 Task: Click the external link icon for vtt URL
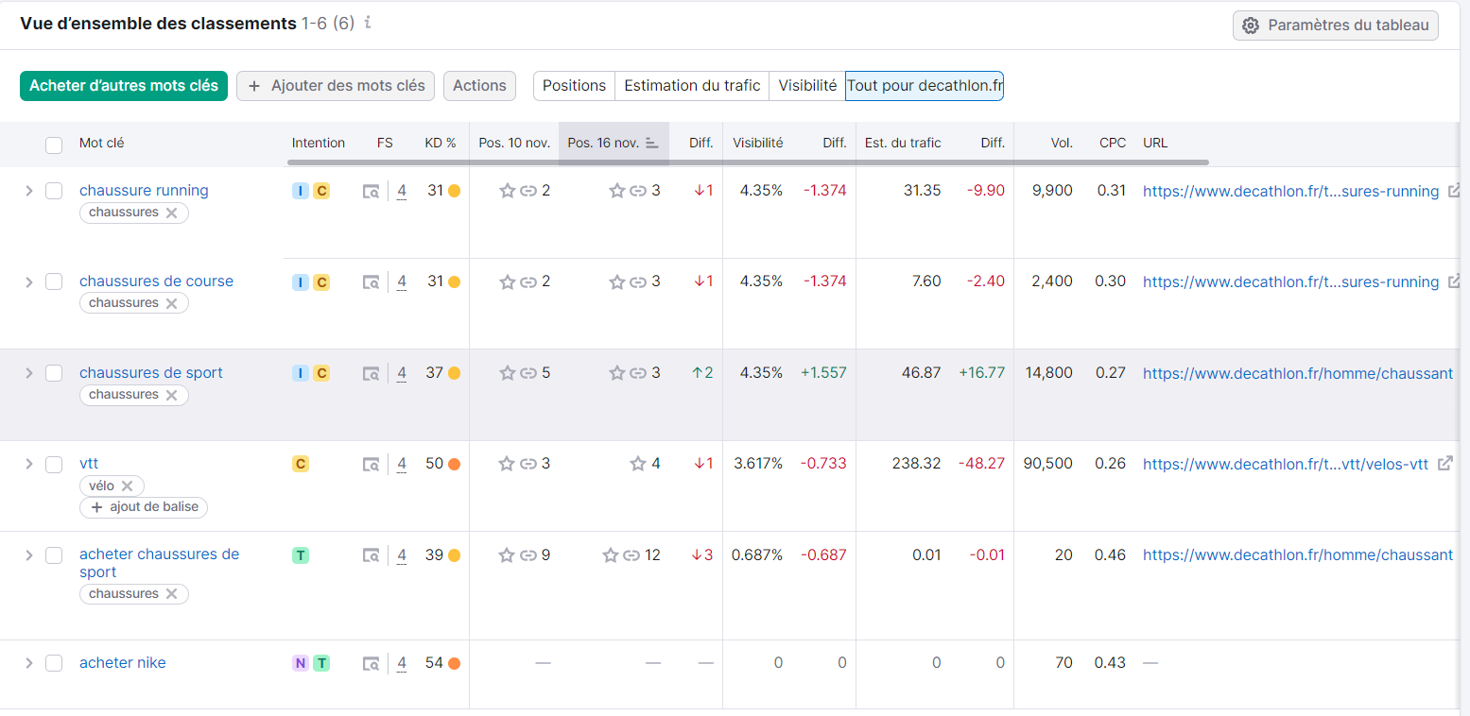[x=1444, y=464]
